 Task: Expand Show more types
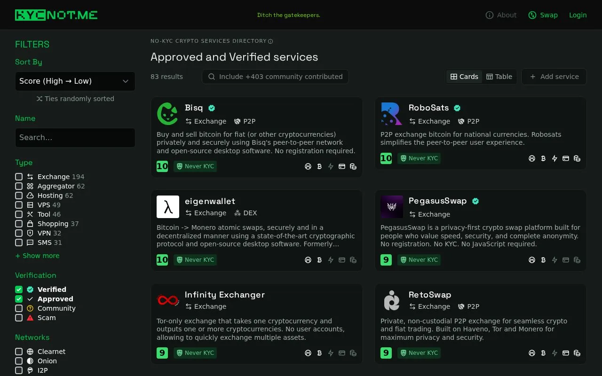point(37,256)
